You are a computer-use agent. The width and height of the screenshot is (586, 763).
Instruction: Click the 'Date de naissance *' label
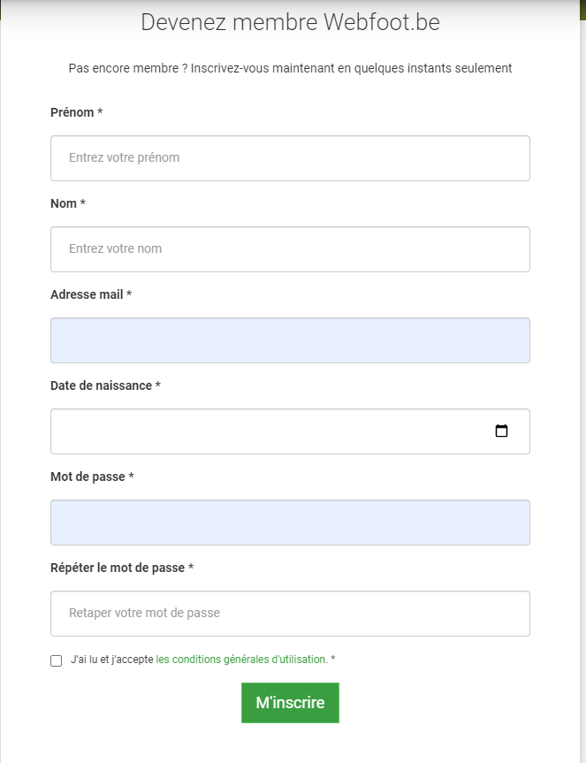click(x=105, y=385)
